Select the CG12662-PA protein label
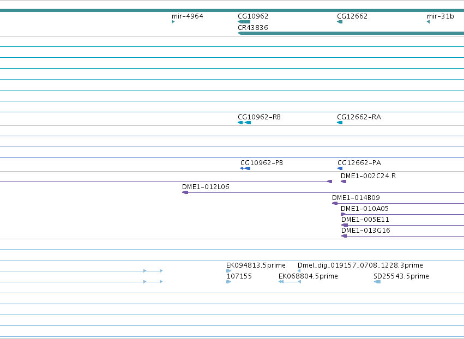Screen dimensions: 464x339 [359, 163]
